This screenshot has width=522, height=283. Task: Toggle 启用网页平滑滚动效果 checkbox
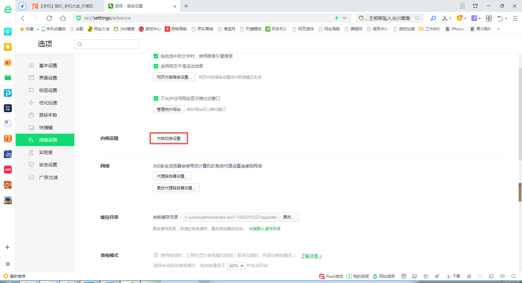point(156,66)
